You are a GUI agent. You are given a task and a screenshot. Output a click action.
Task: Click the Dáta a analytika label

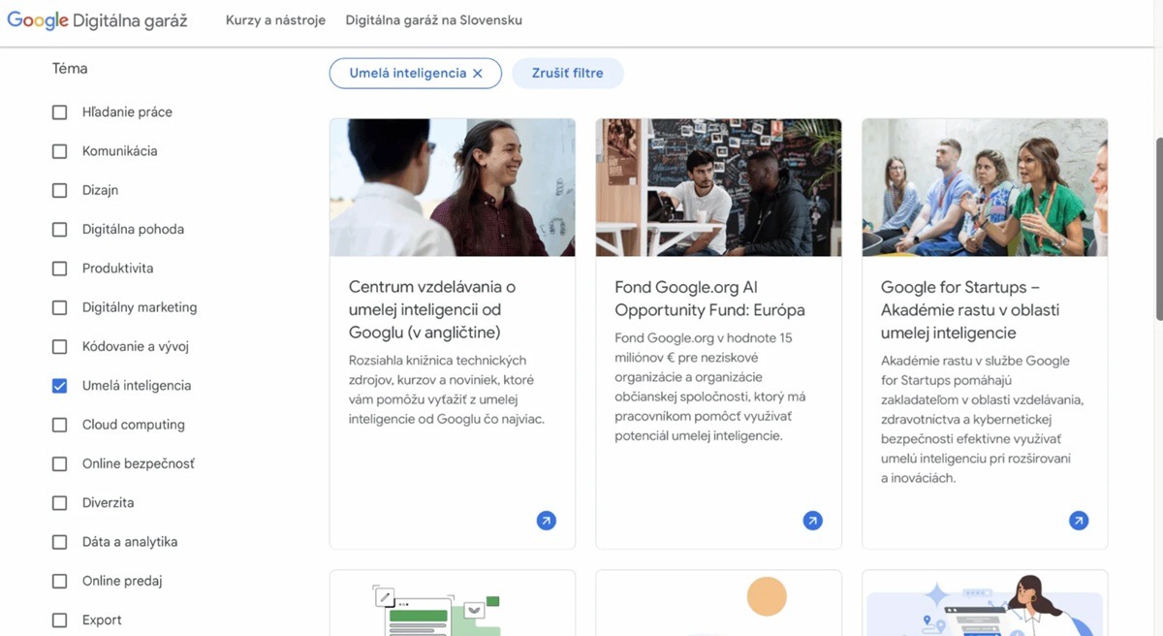[x=130, y=542]
